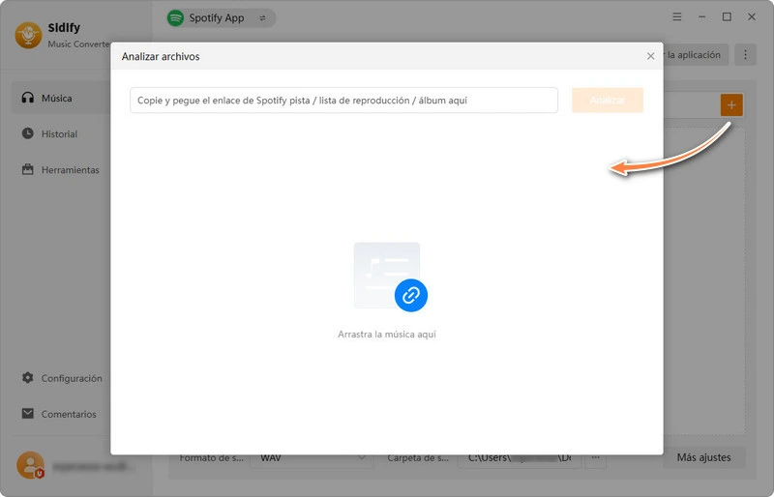The height and width of the screenshot is (497, 774).
Task: Maximize the Sidify window
Action: 727,16
